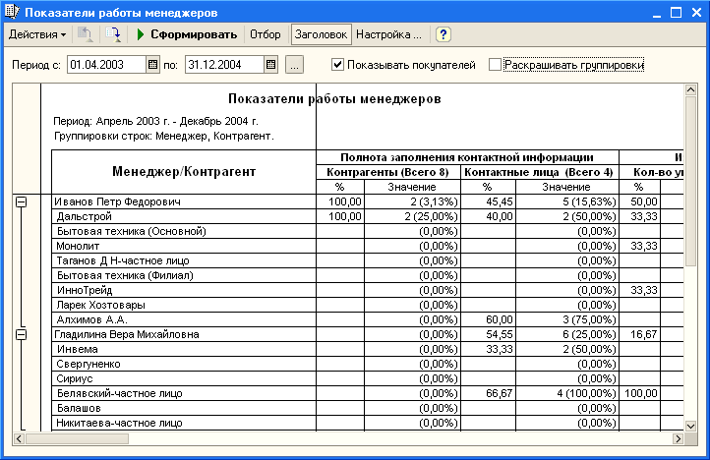Click cell 16,67 in Гладилина row

click(x=640, y=334)
